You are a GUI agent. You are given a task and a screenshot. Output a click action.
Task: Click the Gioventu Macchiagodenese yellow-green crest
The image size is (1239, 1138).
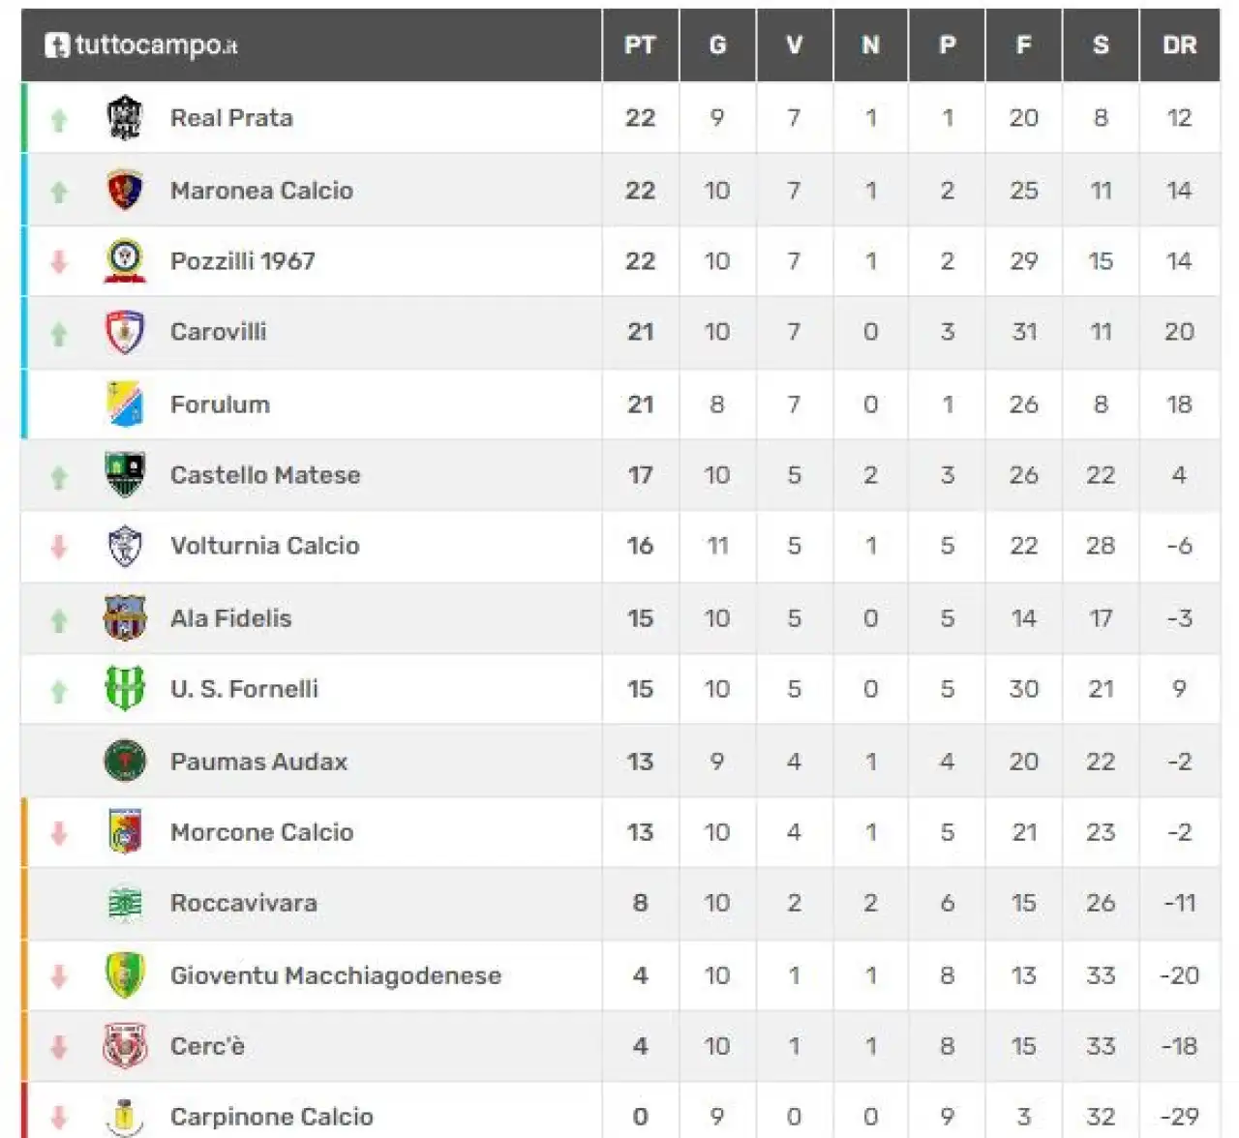124,974
